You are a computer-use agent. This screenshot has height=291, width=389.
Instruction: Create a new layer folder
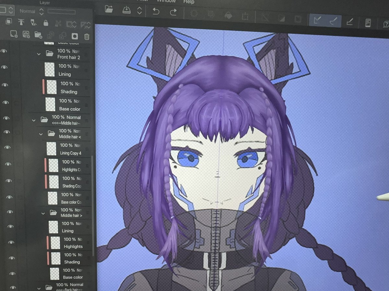[38, 35]
